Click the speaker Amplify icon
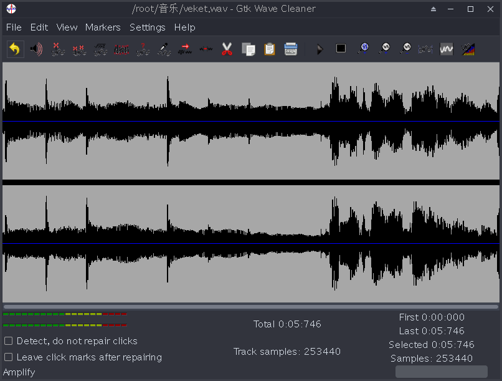The image size is (502, 381). (x=36, y=49)
